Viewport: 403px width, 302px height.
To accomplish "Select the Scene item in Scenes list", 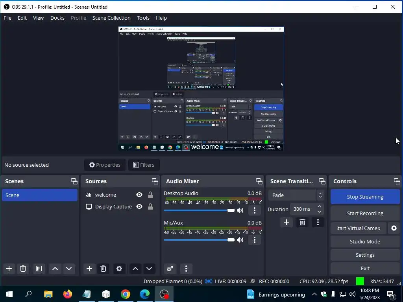I will [40, 195].
